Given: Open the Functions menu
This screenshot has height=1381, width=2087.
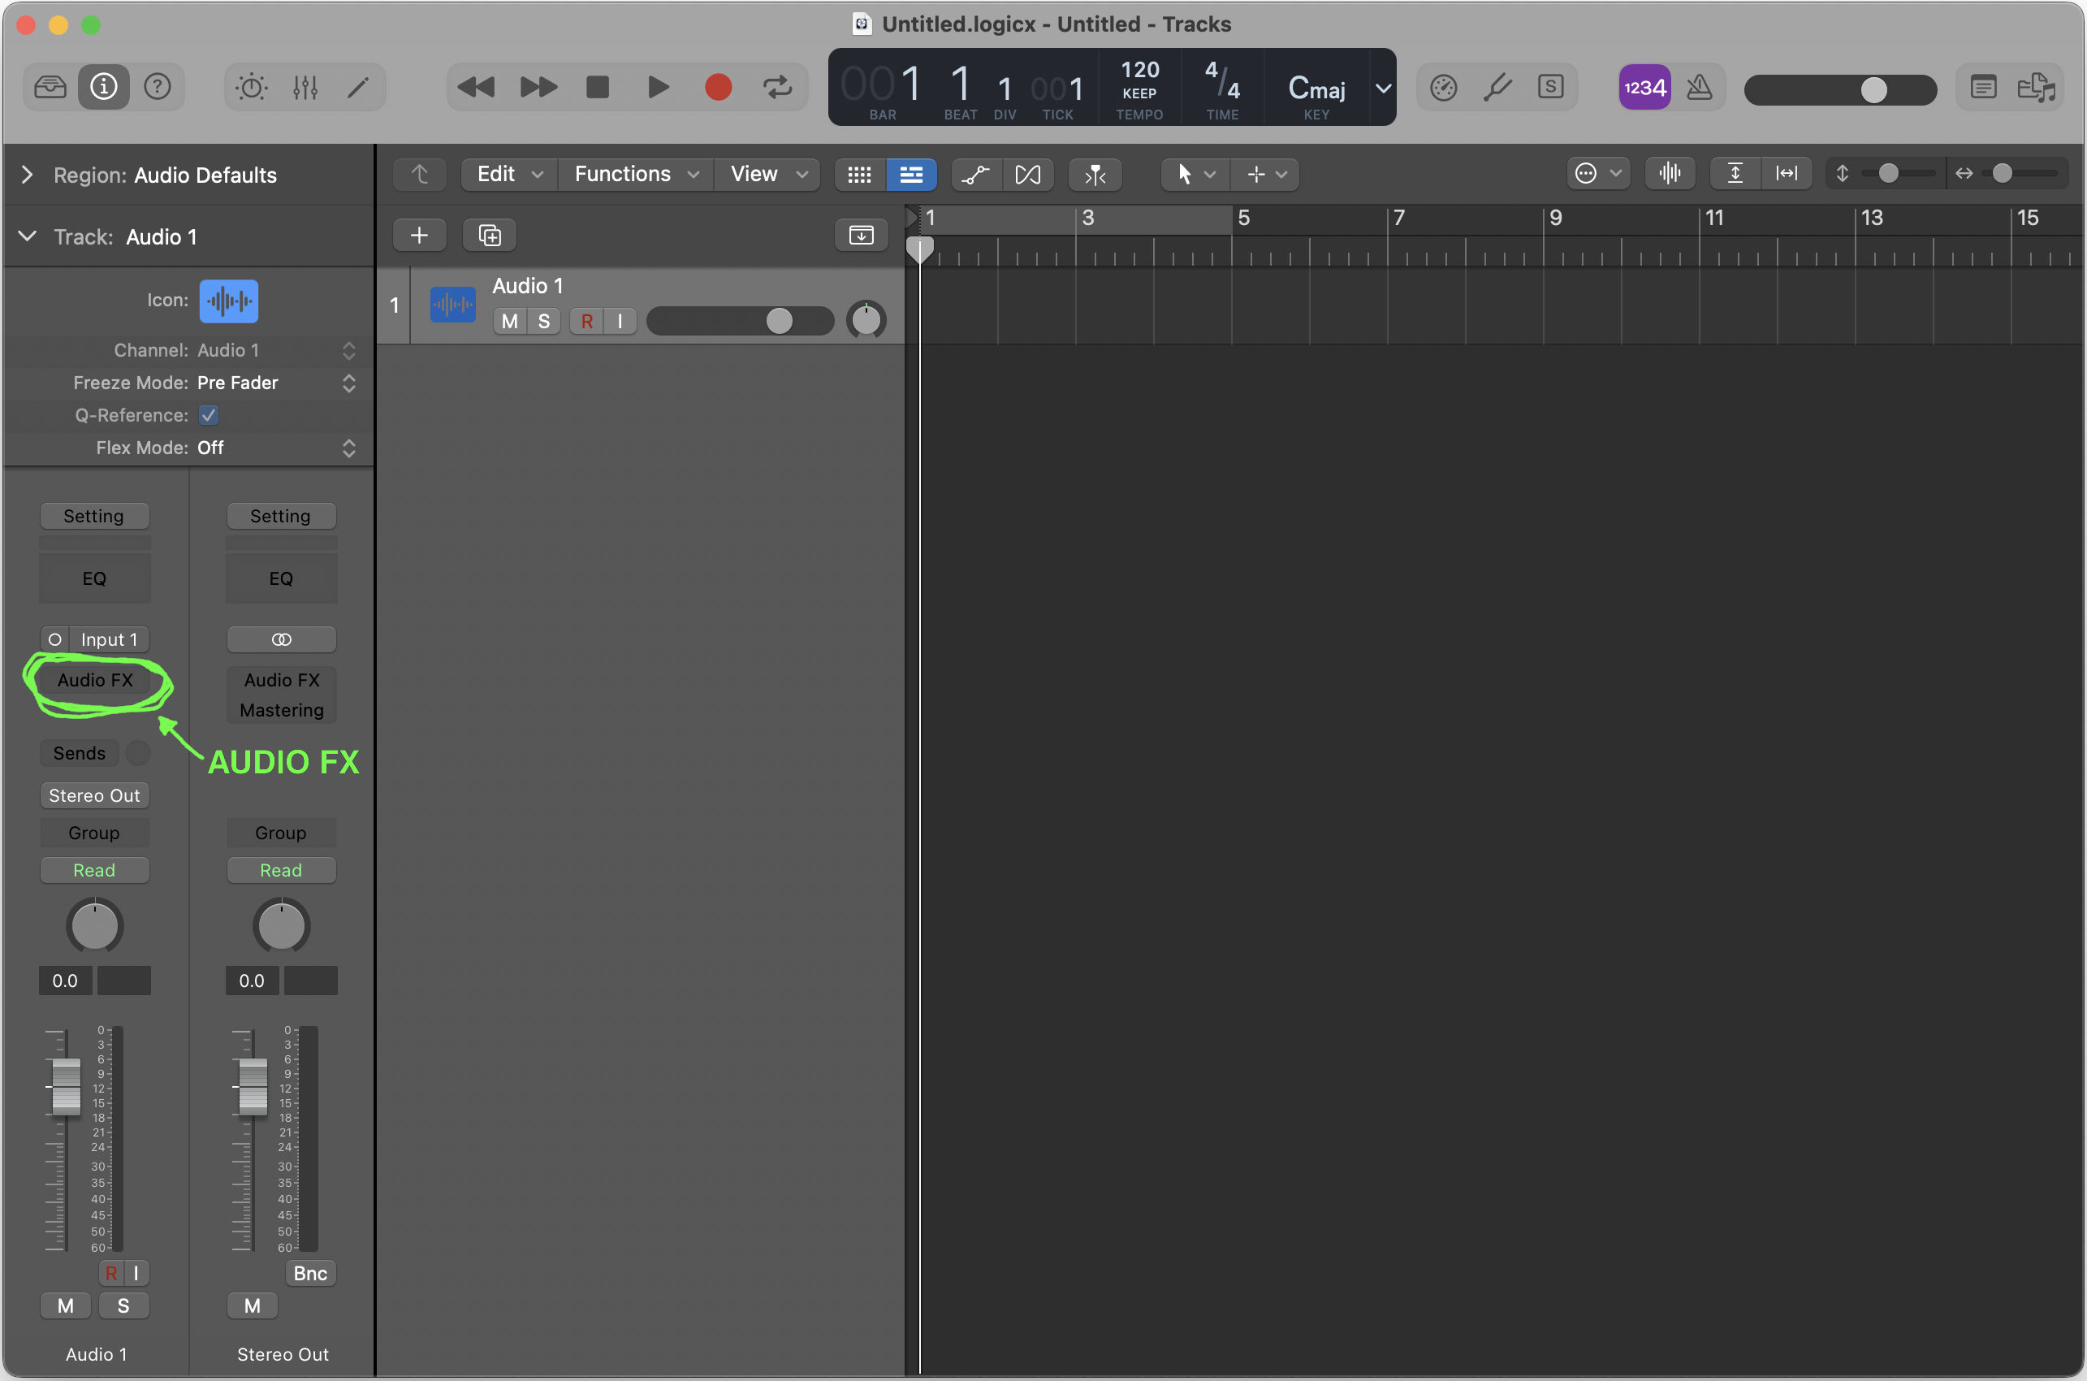Looking at the screenshot, I should coord(636,174).
